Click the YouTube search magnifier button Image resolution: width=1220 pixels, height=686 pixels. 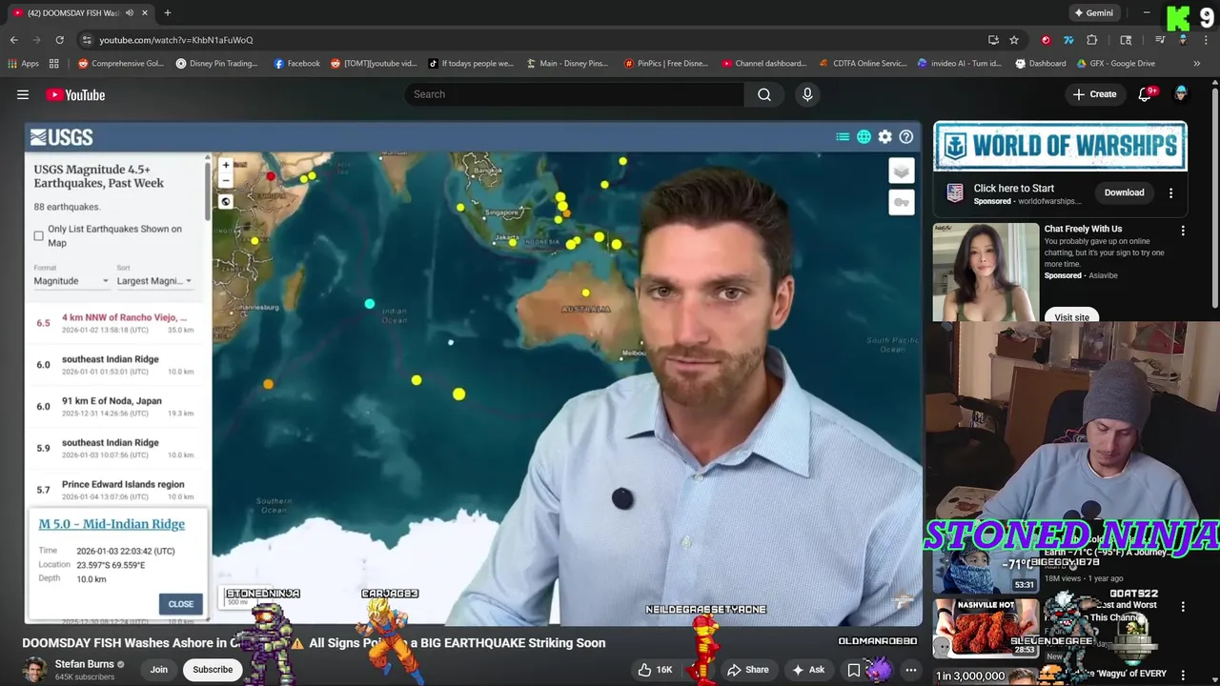(764, 94)
